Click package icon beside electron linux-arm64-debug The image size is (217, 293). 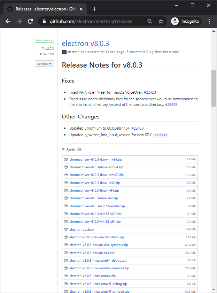pyautogui.click(x=66, y=261)
